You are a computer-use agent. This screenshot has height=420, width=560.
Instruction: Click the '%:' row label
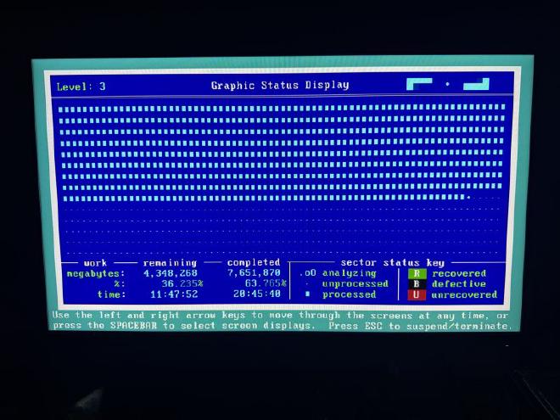point(120,284)
